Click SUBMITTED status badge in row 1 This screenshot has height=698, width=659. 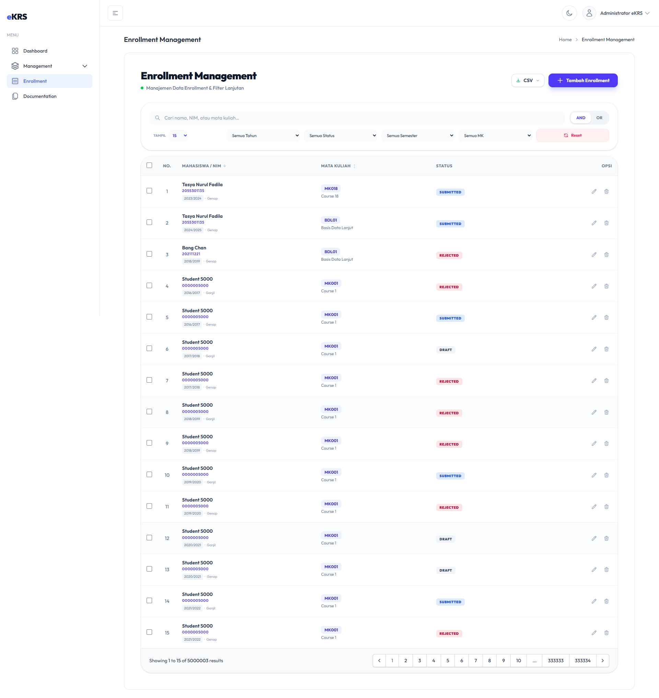[x=450, y=192]
